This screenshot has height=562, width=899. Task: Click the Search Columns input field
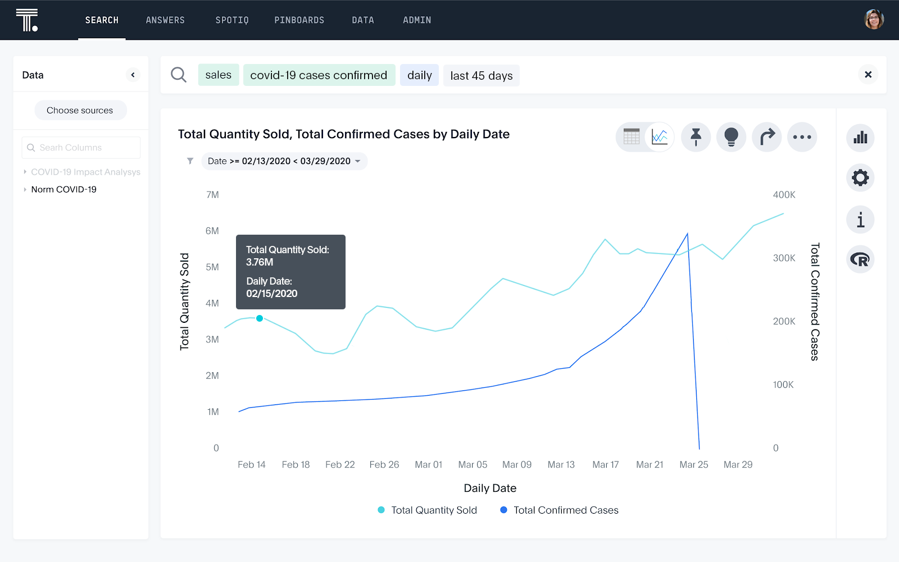[81, 148]
